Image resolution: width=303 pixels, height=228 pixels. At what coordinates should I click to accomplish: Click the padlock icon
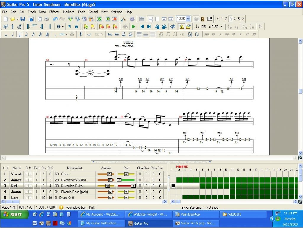pyautogui.click(x=77, y=27)
